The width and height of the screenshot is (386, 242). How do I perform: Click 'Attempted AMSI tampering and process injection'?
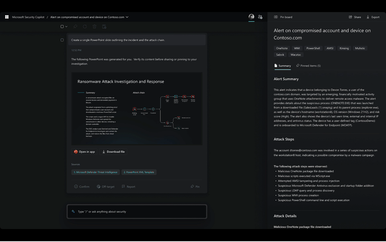[x=308, y=181]
